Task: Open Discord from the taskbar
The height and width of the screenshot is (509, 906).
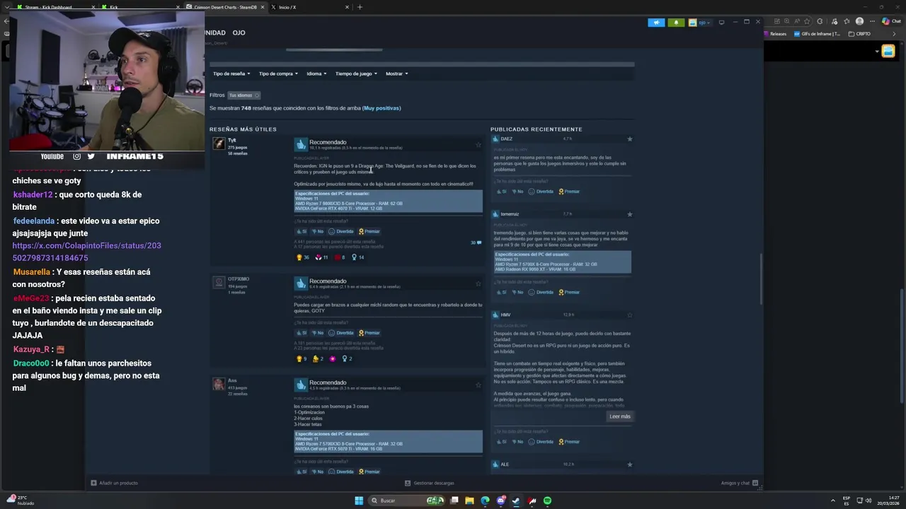Action: click(500, 501)
